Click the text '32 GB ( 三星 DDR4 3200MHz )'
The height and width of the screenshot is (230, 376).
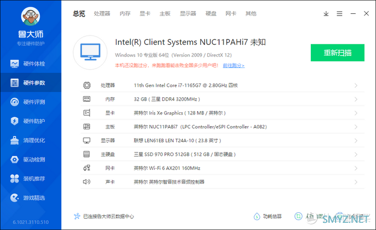click(167, 99)
